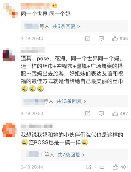Share the first comment about 同一个世界

[88, 39]
